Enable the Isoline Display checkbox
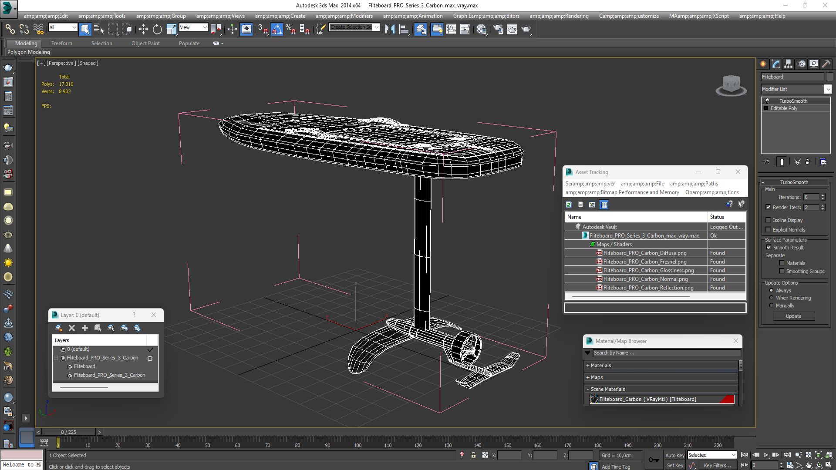The width and height of the screenshot is (836, 470). (768, 220)
